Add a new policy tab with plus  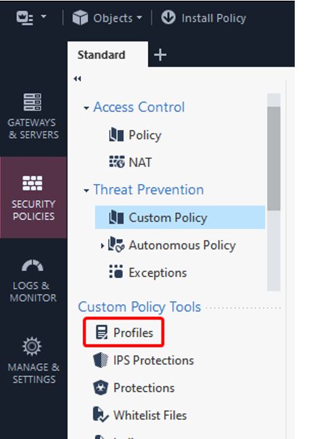160,54
